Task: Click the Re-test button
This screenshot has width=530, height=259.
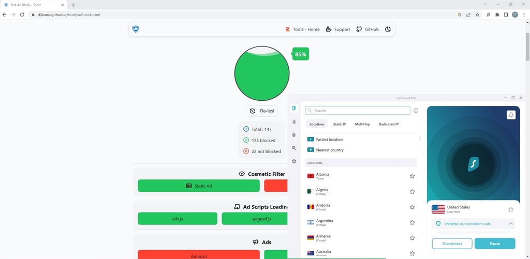Action: tap(262, 111)
